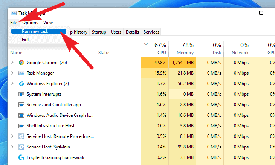
Task: Click the Logitech Gaming Framework icon
Action: click(21, 157)
